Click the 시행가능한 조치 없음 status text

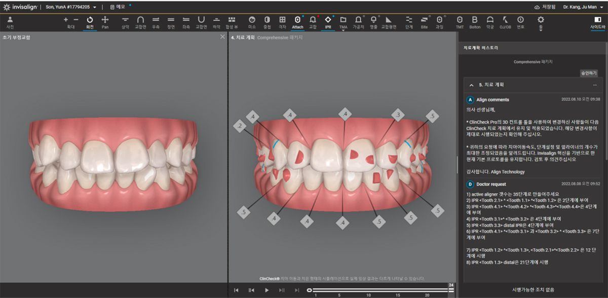(533, 289)
